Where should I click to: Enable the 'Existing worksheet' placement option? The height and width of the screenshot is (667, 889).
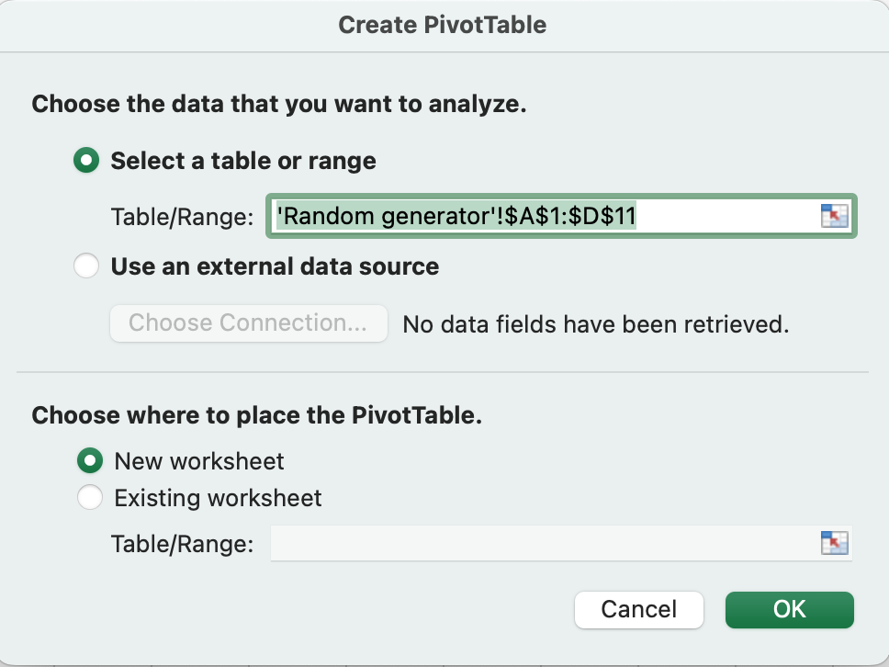tap(90, 497)
